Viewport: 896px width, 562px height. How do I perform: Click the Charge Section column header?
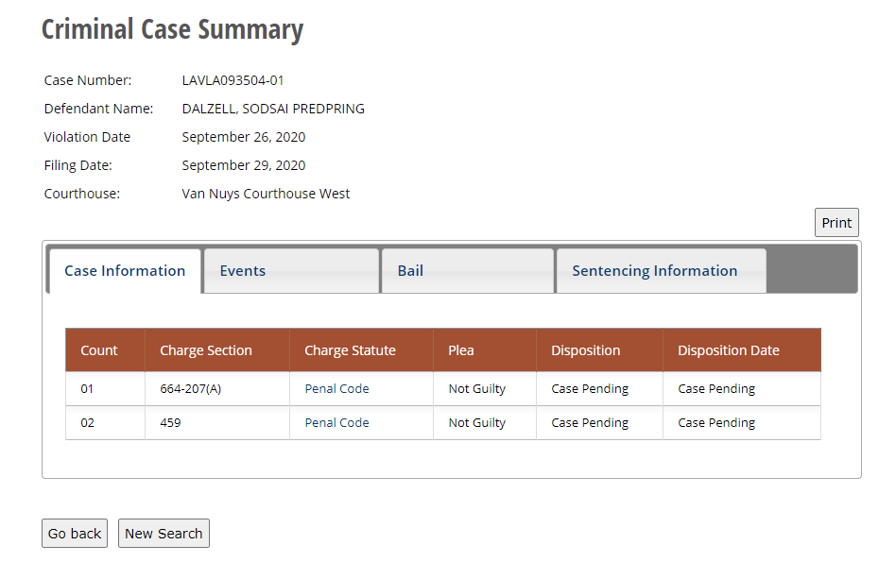(x=206, y=350)
